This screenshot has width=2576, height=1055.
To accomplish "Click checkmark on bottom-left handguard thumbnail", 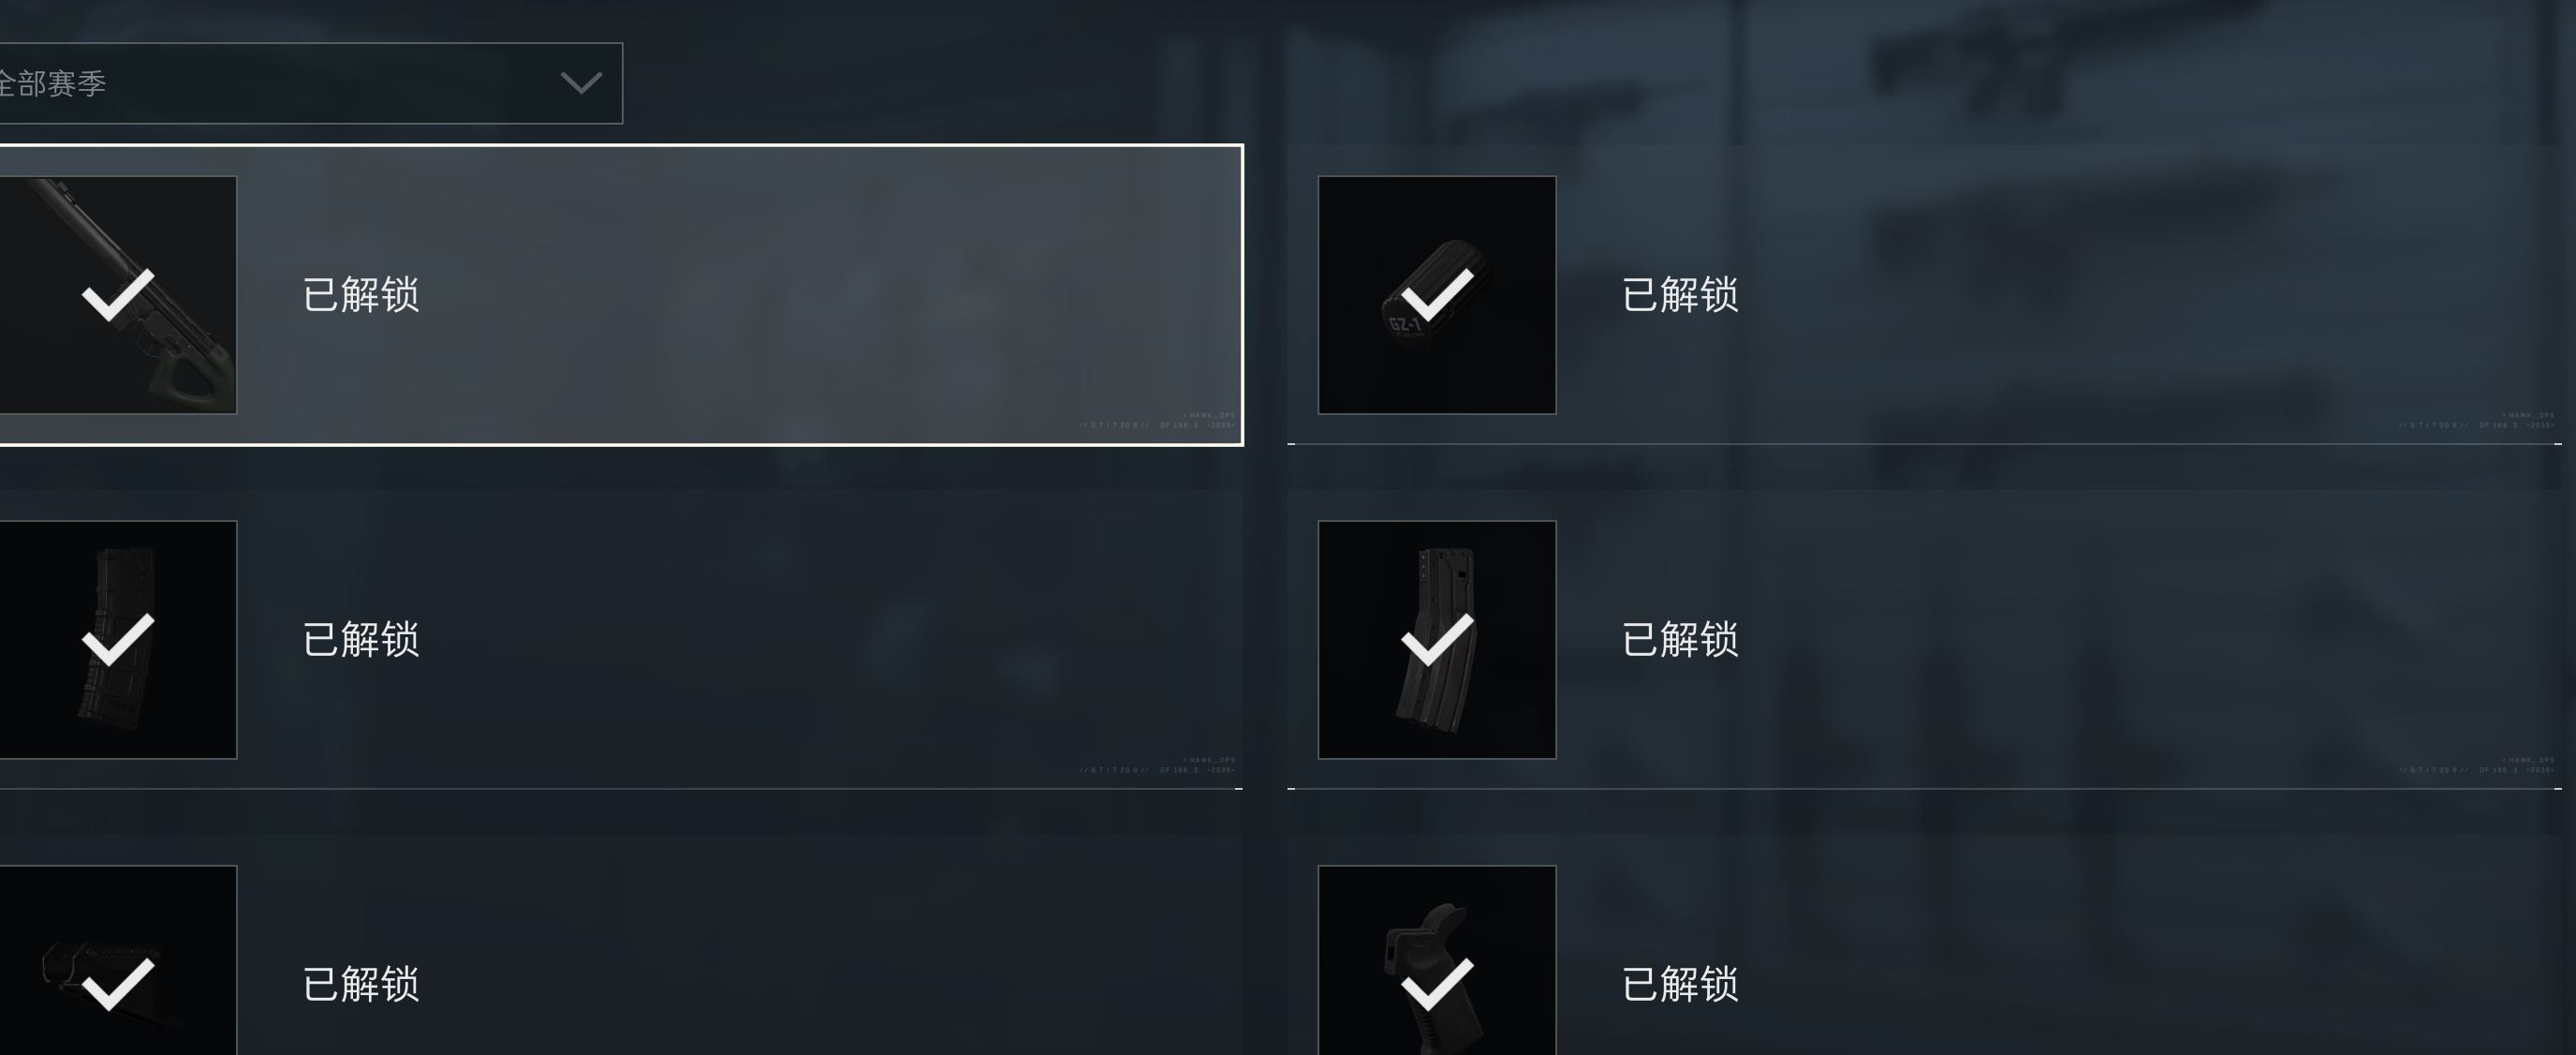I will pyautogui.click(x=118, y=984).
